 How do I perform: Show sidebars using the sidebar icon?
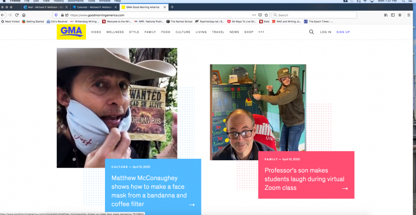[393, 15]
